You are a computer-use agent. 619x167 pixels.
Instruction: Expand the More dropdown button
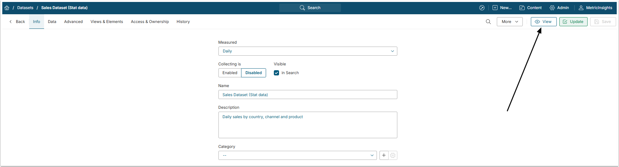tap(509, 22)
